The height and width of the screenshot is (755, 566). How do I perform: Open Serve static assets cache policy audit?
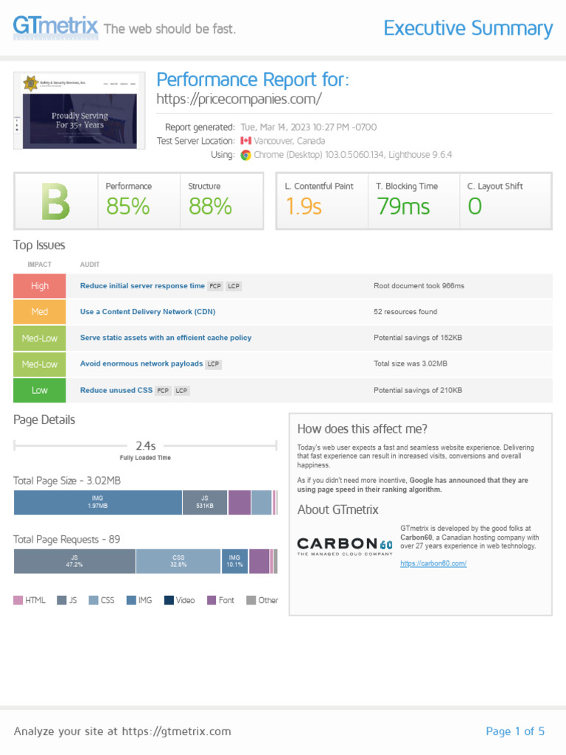click(x=166, y=338)
